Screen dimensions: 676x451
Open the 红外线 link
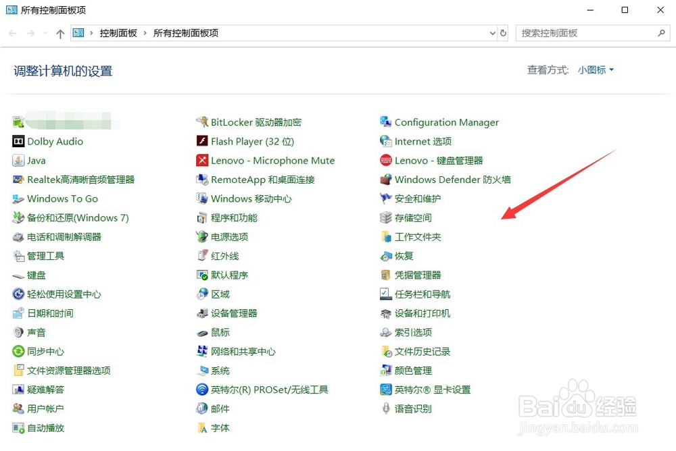(224, 256)
